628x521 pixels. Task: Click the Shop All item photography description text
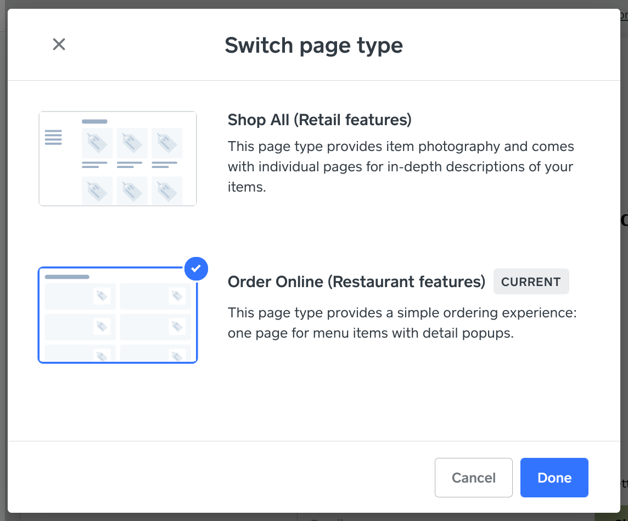(x=401, y=167)
